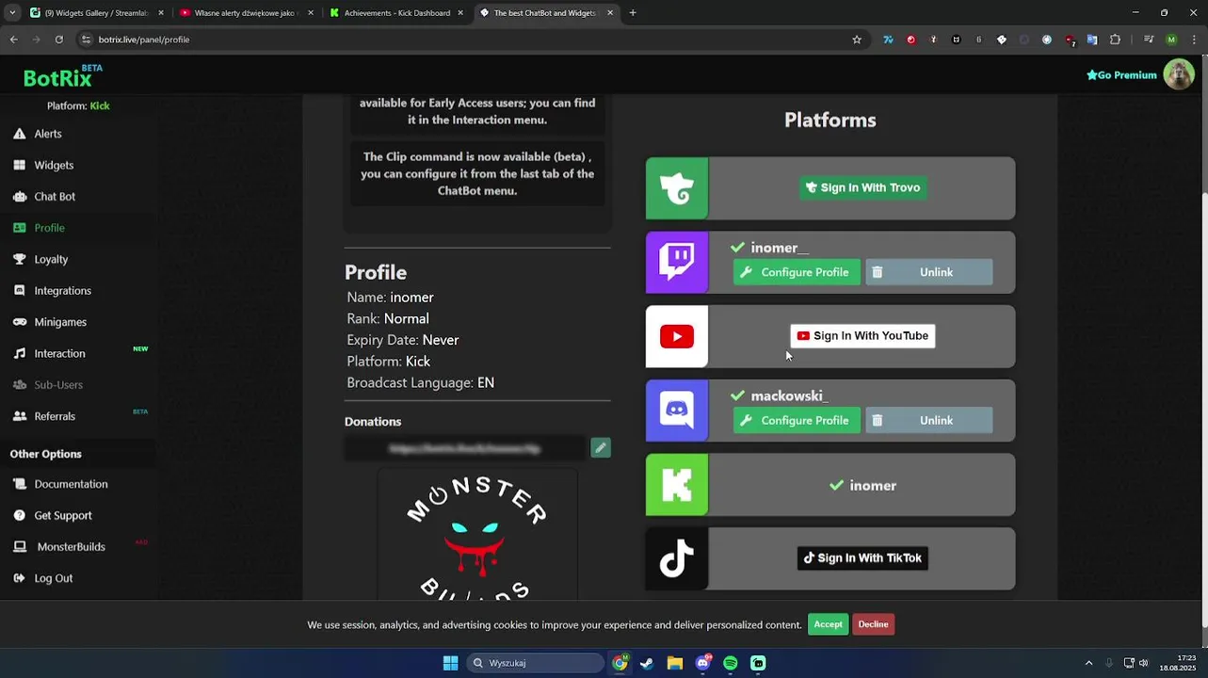Click the browser back arrow

tap(14, 40)
